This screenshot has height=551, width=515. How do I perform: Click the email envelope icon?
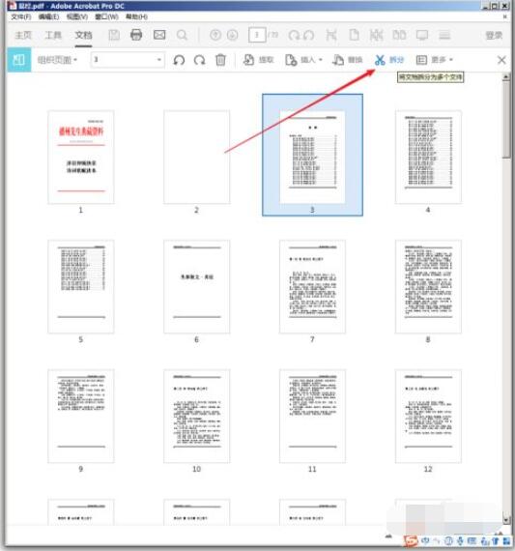coord(159,35)
